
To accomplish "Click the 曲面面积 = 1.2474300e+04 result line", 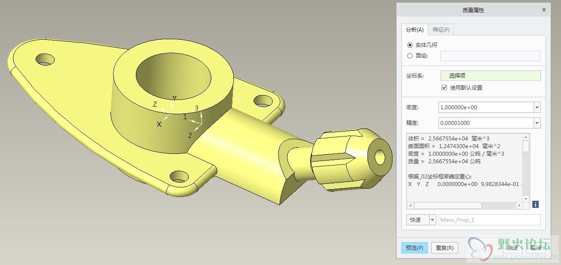I will 454,146.
